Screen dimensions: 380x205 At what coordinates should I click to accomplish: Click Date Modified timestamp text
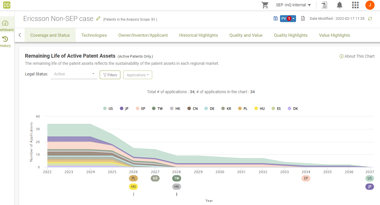click(x=337, y=19)
